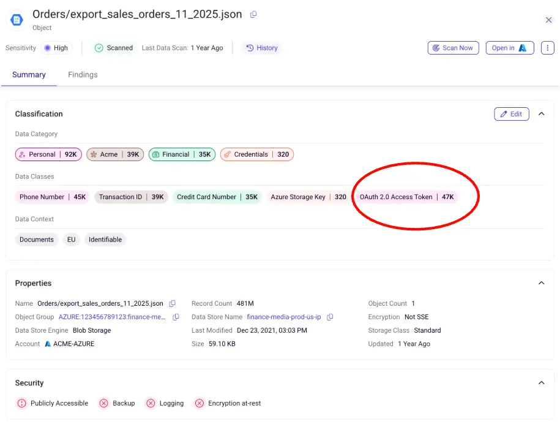Click the blue object type icon
The image size is (560, 424).
pyautogui.click(x=17, y=20)
